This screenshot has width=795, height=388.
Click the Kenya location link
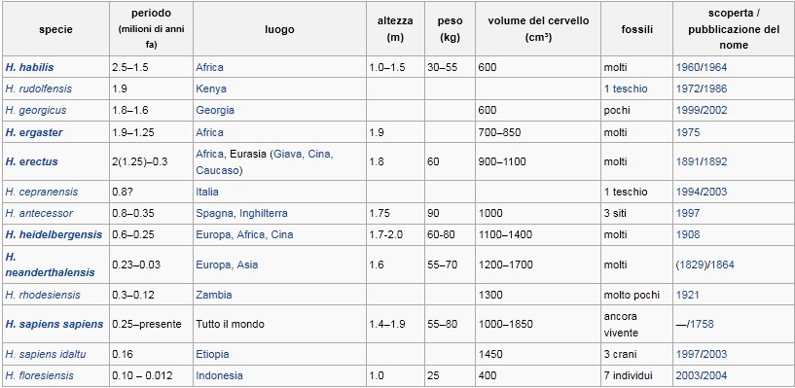point(211,89)
